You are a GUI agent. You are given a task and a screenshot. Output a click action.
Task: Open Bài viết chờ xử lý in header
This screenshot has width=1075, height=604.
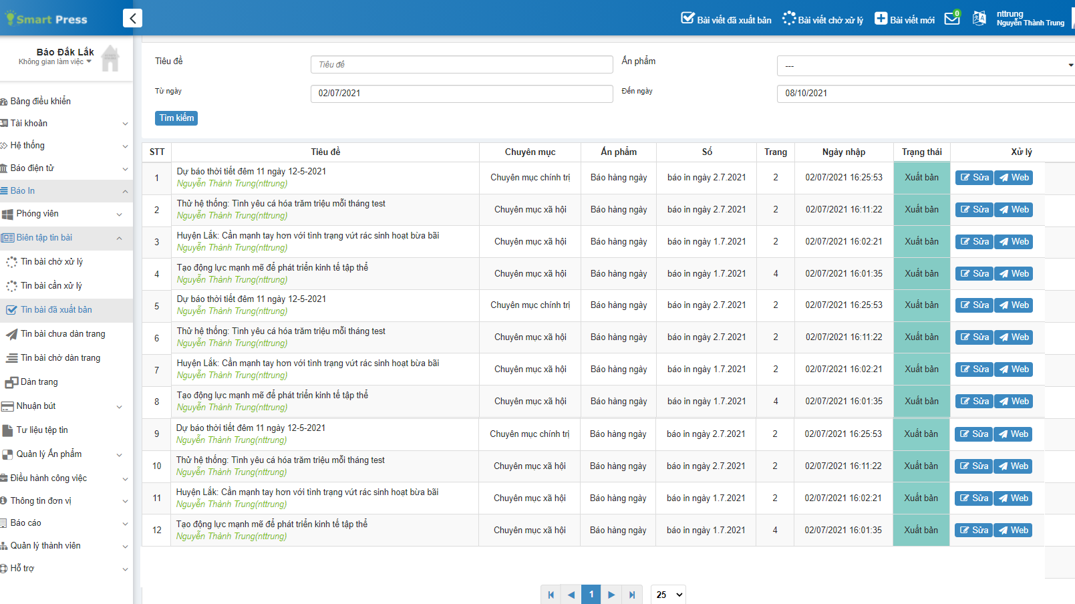(x=822, y=19)
